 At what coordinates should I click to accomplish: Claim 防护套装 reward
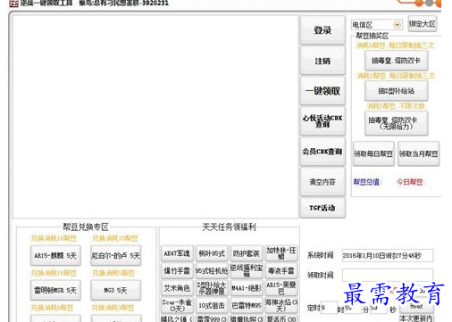247,253
